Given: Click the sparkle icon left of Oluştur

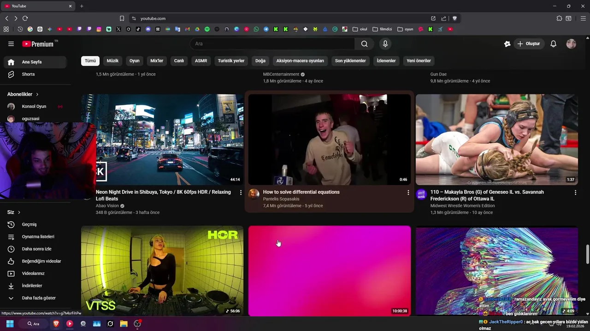Looking at the screenshot, I should pos(507,44).
